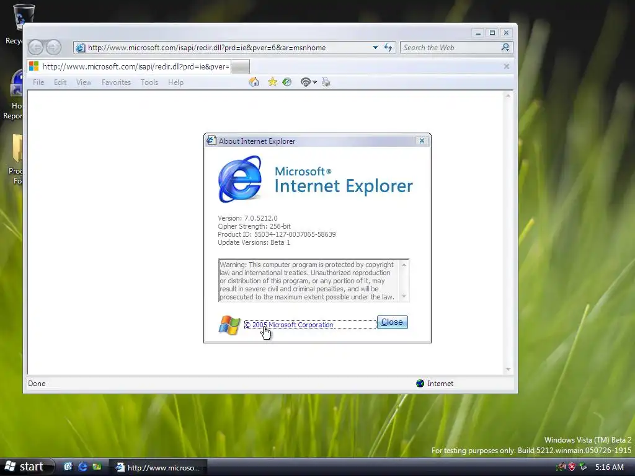Click the Update Versions: Beta 1 line

(254, 242)
